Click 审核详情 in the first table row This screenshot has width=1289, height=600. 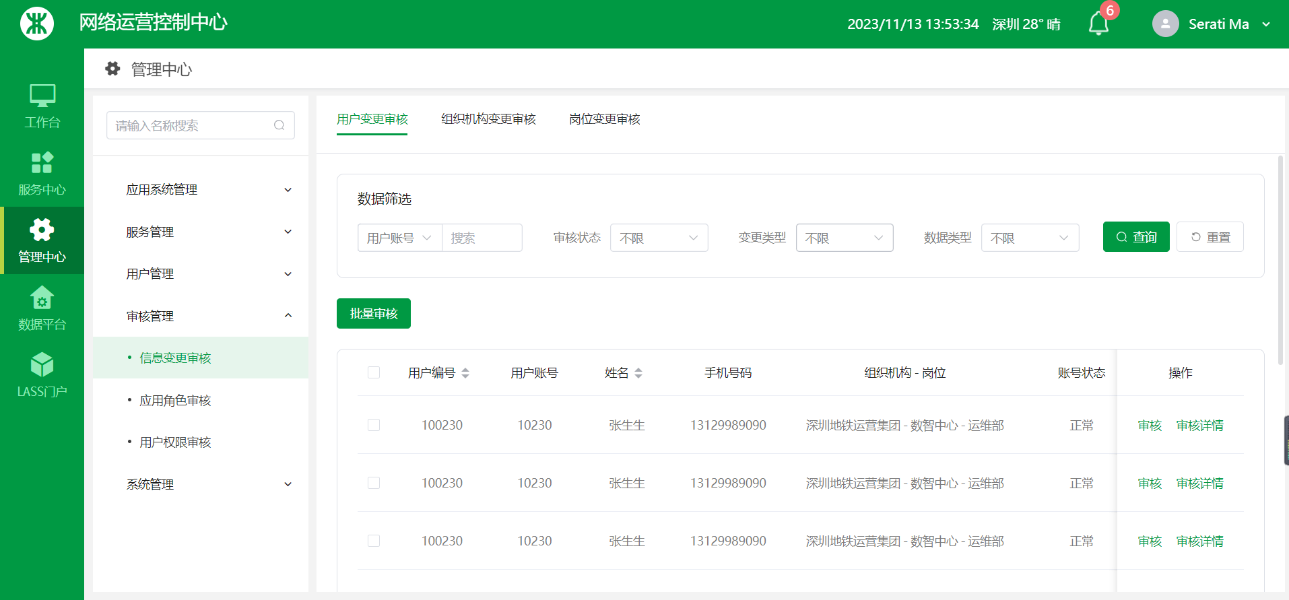pos(1199,426)
